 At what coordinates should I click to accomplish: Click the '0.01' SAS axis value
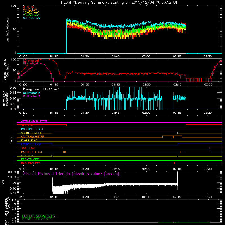pos(13,193)
